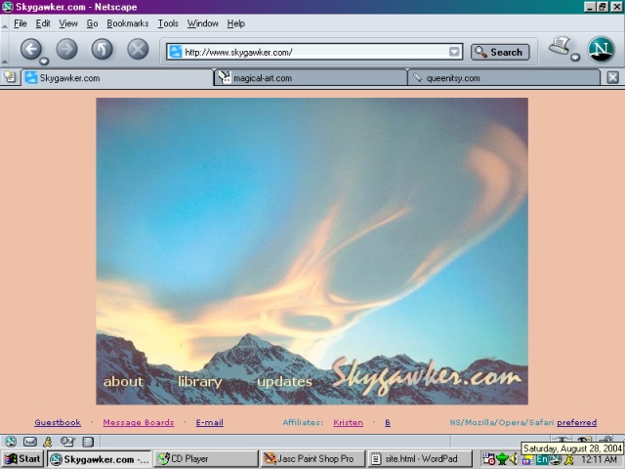This screenshot has height=469, width=625.
Task: Switch to CD Player on the taskbar
Action: 206,459
